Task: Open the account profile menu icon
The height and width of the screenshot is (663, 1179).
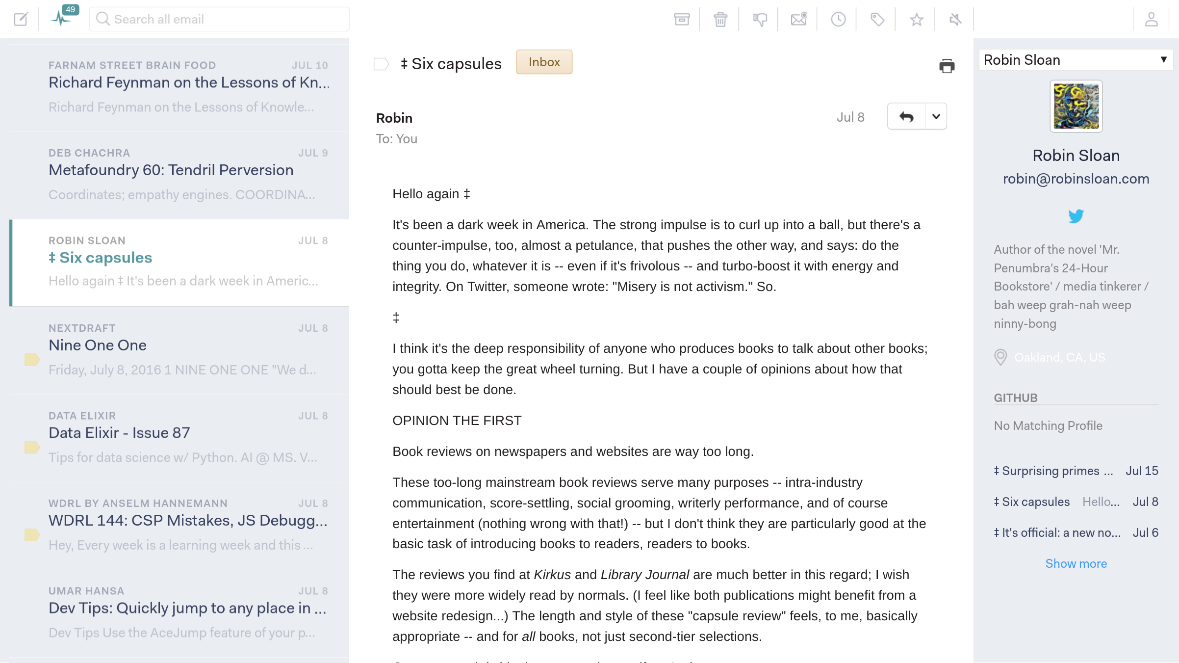Action: (x=1151, y=19)
